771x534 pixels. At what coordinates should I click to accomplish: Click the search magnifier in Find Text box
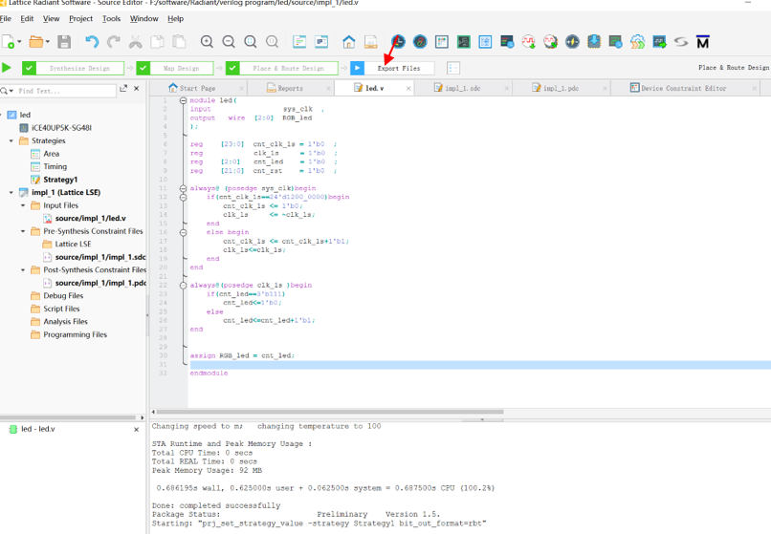pos(5,91)
